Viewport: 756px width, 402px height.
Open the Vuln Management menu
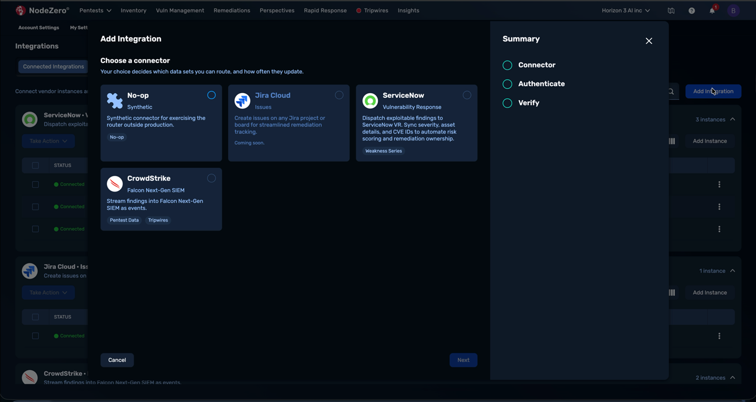pos(180,11)
